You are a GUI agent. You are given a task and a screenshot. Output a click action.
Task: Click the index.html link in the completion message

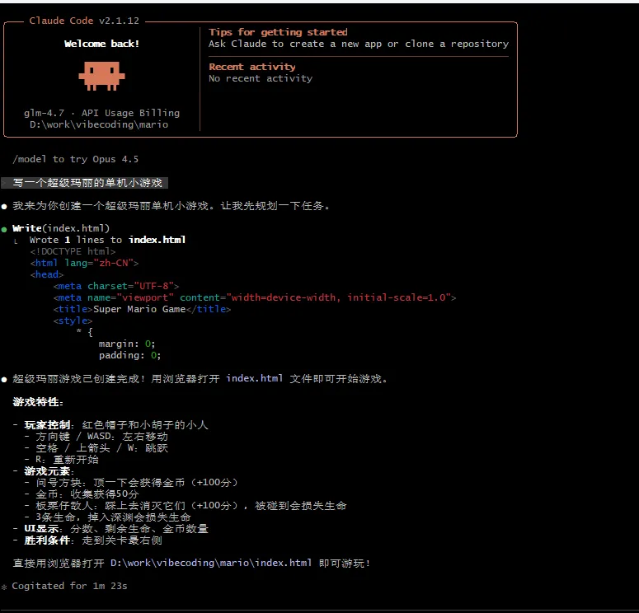click(x=255, y=378)
